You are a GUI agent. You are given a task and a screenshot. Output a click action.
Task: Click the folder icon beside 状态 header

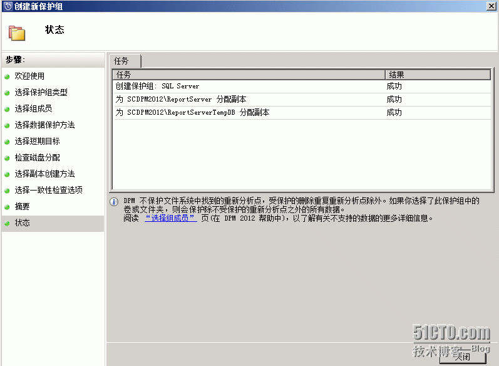point(17,33)
